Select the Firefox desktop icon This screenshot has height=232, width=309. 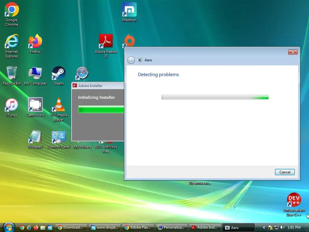point(35,44)
